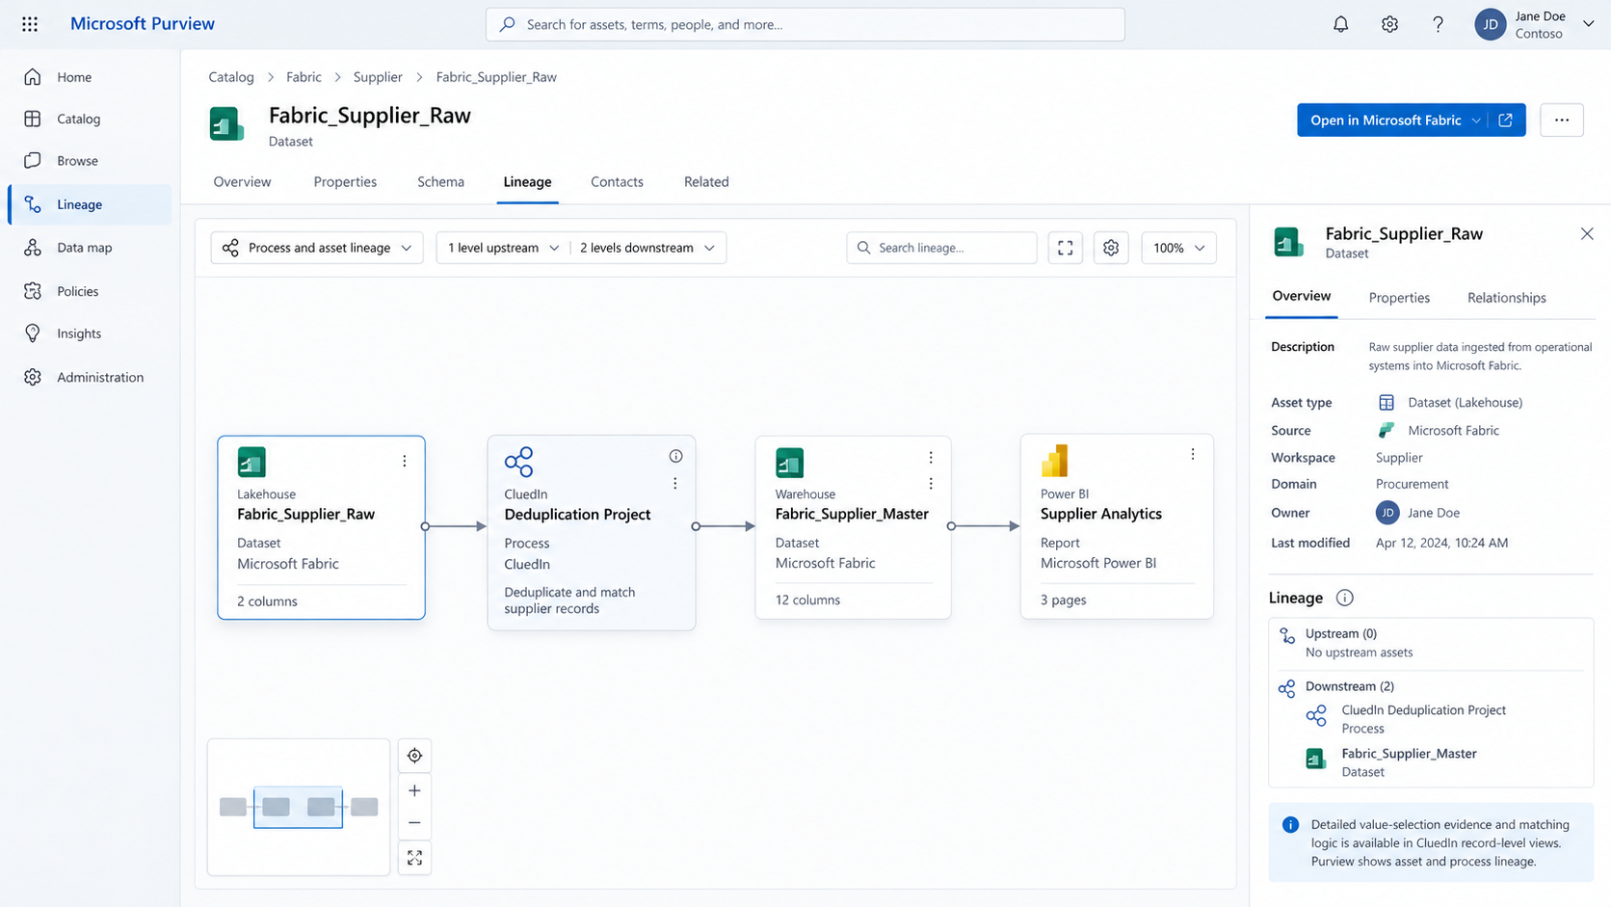Open the Relationships tab in side panel
The image size is (1611, 907).
coord(1506,298)
